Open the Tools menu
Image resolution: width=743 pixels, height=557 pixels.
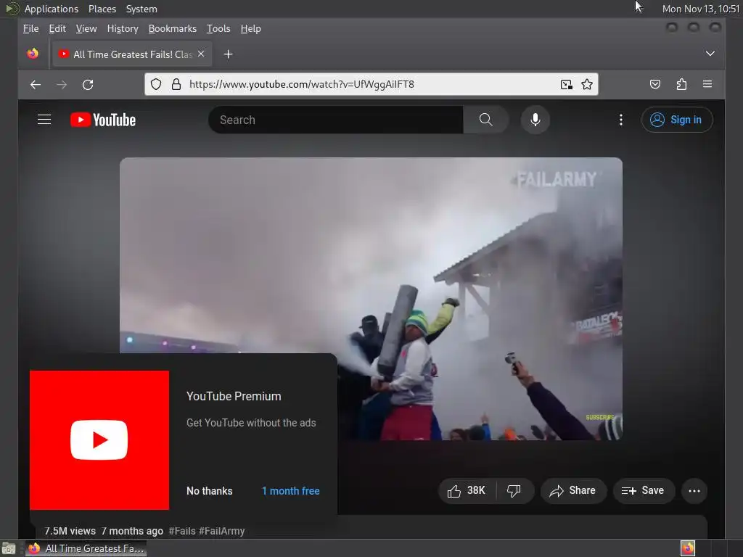coord(218,29)
